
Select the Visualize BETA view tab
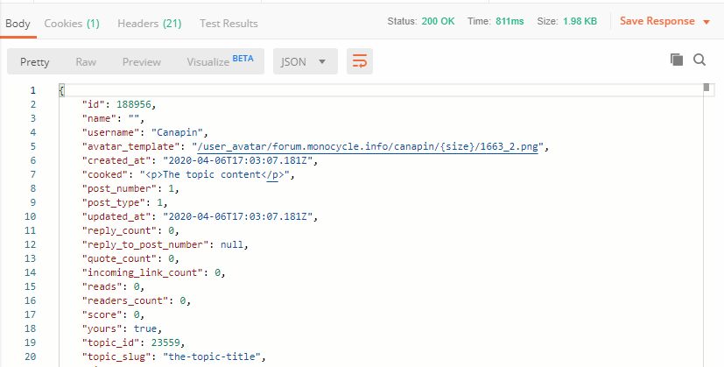point(220,61)
